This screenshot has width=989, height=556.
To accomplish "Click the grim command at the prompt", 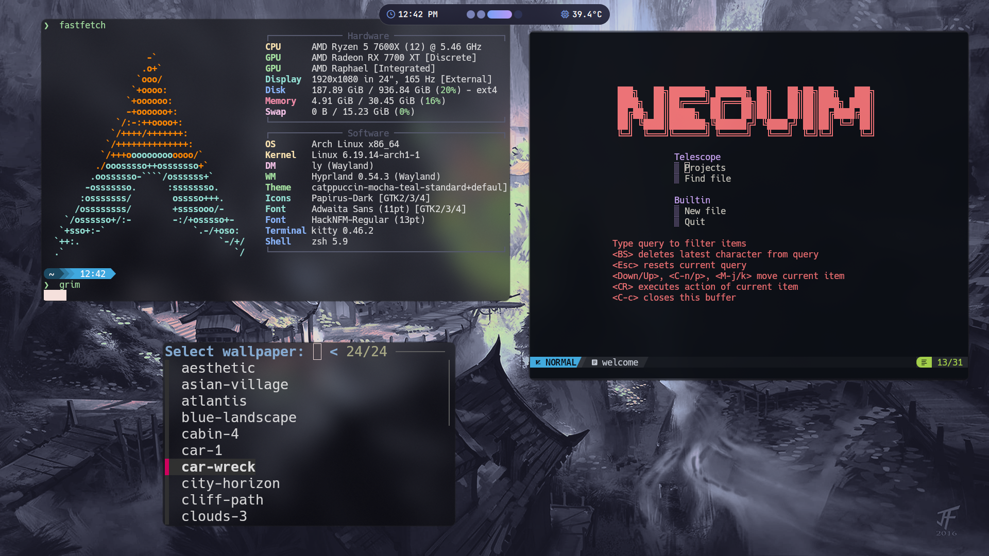I will [70, 285].
